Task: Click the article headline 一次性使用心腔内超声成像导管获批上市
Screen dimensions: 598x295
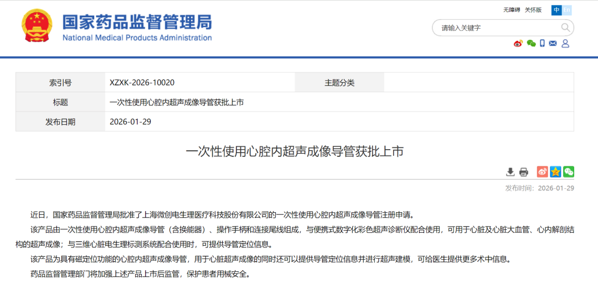Action: [x=295, y=152]
